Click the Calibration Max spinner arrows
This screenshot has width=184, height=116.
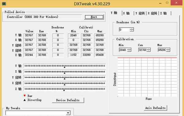coord(168,50)
